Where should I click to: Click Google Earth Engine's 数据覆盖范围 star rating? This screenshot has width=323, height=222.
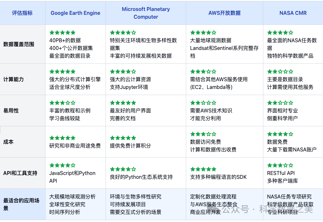62,33
